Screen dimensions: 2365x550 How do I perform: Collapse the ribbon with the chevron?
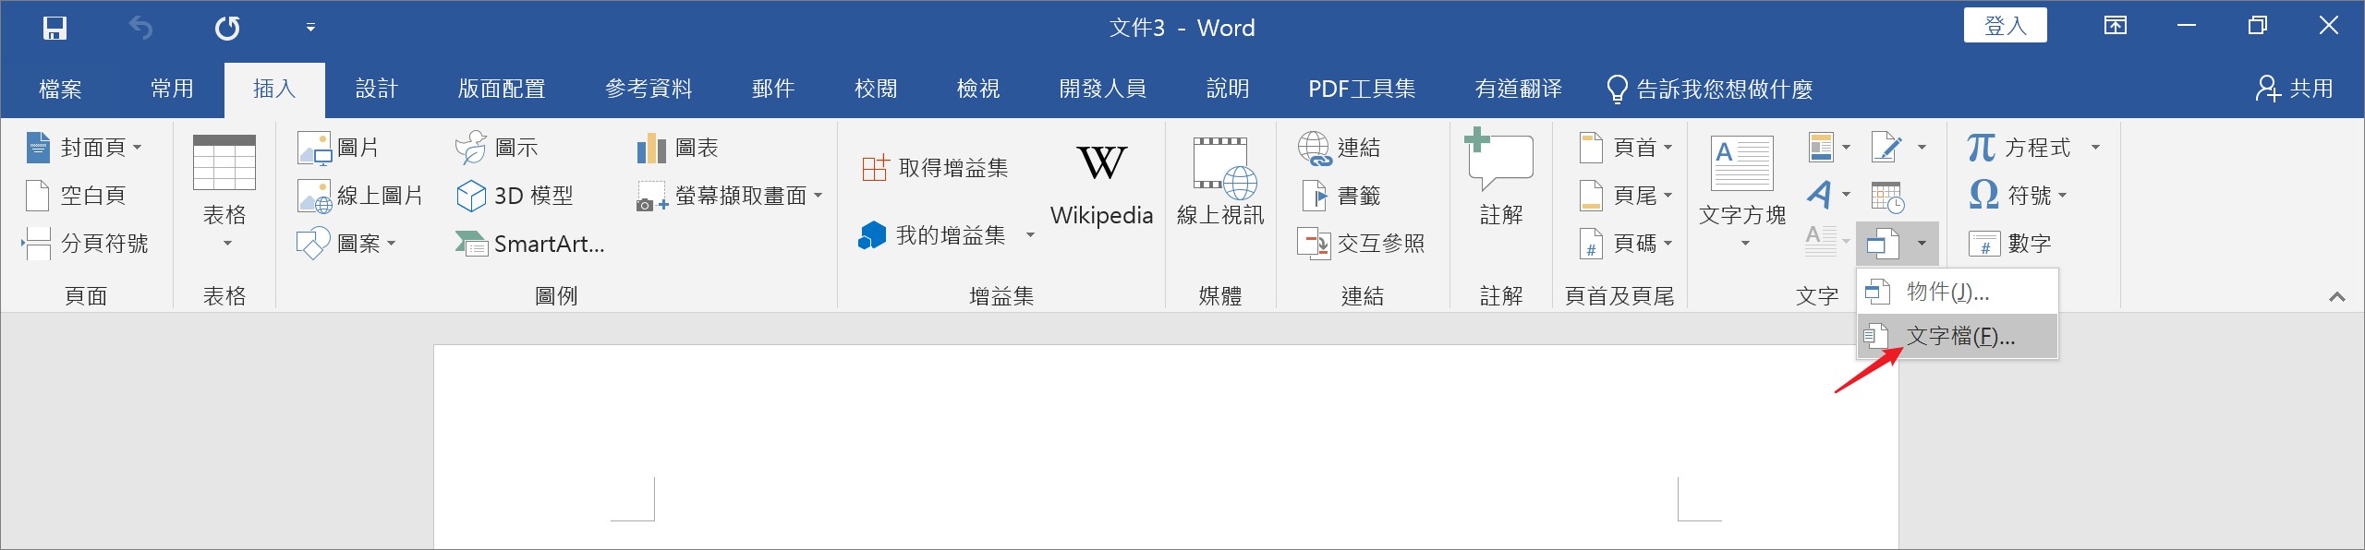(x=2337, y=296)
